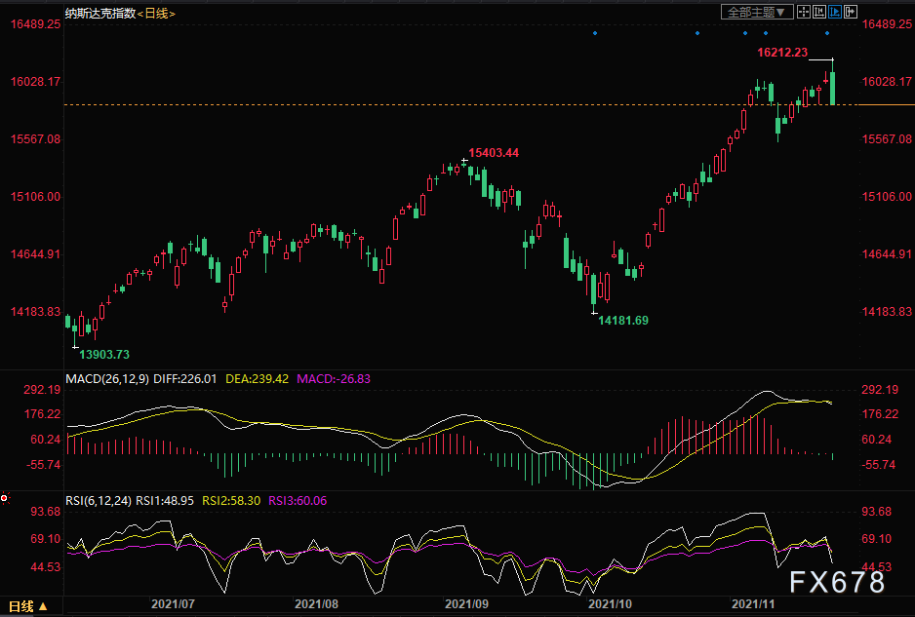Click the 15403.44 peak price label

(494, 153)
